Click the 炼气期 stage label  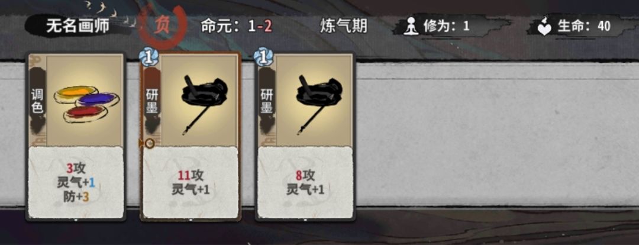[x=344, y=27]
